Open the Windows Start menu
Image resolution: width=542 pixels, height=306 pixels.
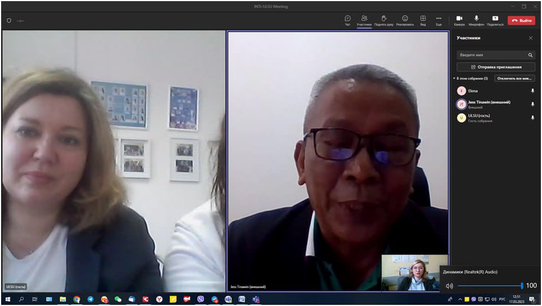8,299
